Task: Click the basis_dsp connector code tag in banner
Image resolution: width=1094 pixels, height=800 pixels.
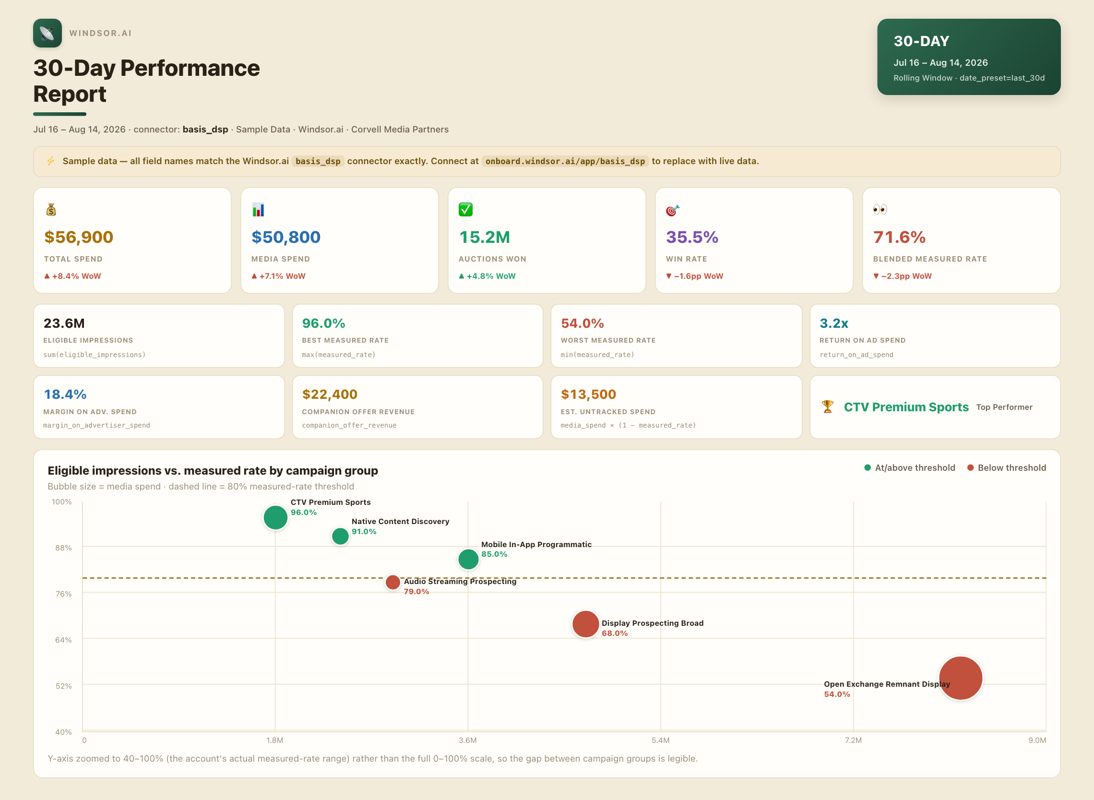Action: 318,161
